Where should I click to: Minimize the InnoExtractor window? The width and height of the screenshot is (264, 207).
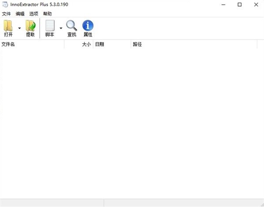click(x=223, y=4)
